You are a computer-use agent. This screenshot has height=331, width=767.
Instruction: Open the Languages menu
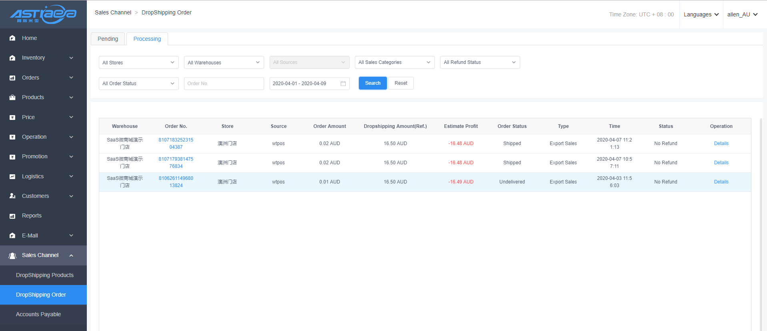(701, 14)
